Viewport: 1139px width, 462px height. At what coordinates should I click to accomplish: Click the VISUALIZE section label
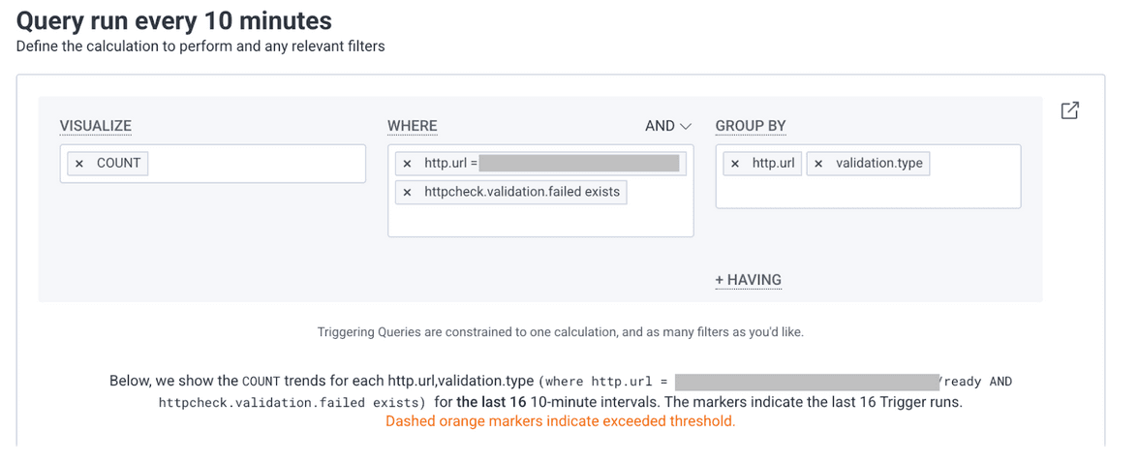tap(95, 126)
